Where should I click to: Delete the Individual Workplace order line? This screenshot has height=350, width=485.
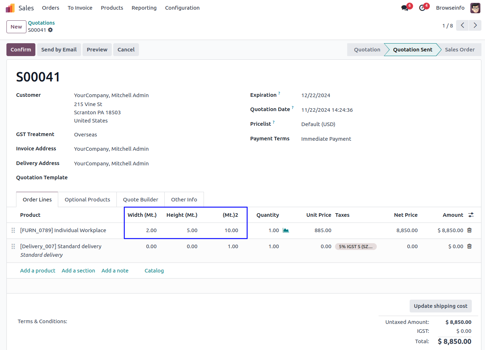pyautogui.click(x=469, y=230)
